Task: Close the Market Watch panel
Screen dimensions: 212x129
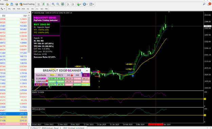Action: pos(29,12)
